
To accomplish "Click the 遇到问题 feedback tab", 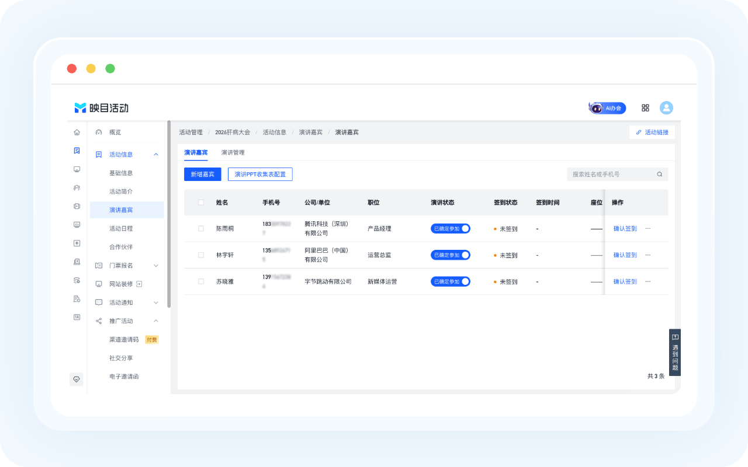I will pyautogui.click(x=675, y=353).
